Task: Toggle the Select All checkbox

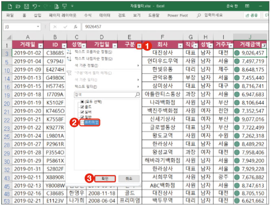Action: pos(82,102)
